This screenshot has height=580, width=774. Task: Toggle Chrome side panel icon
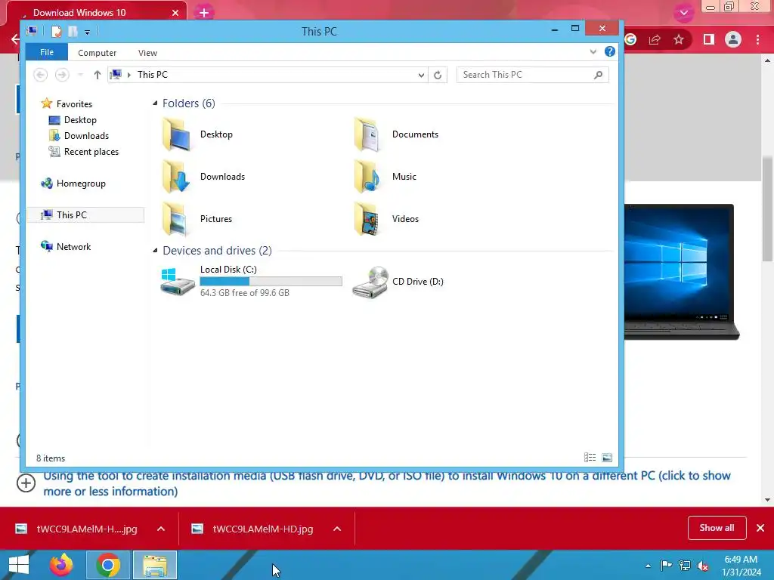point(709,39)
